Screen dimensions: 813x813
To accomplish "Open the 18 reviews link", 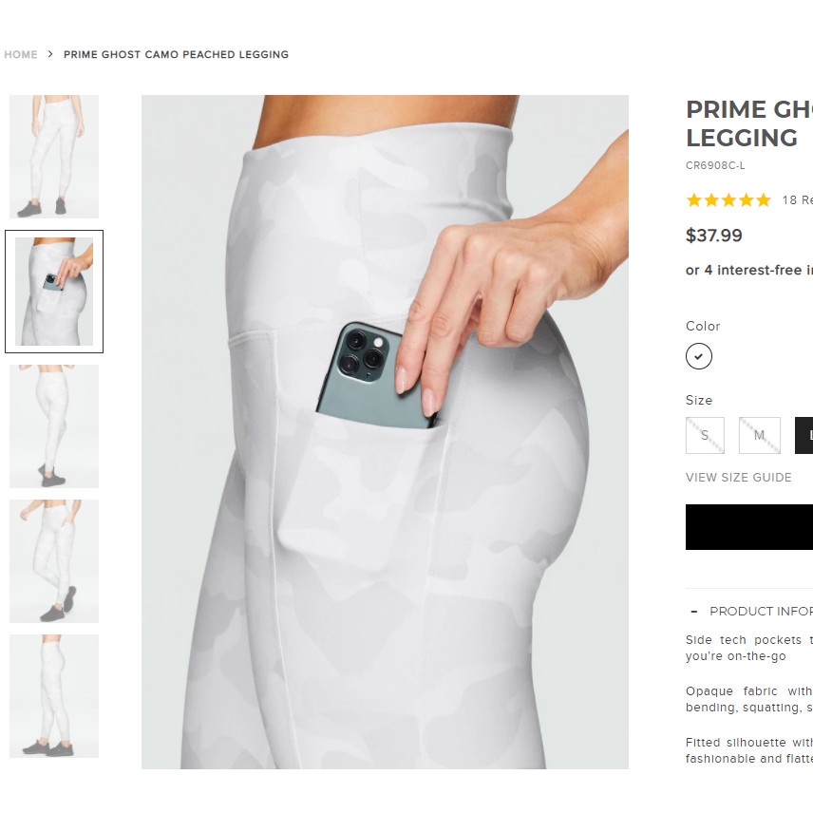I will point(798,200).
